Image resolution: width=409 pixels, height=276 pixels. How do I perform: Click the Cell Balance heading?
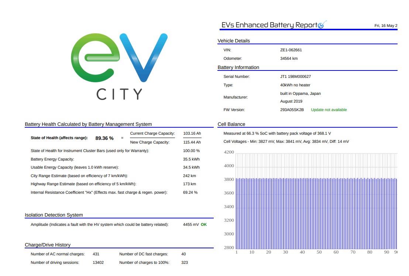pyautogui.click(x=231, y=124)
